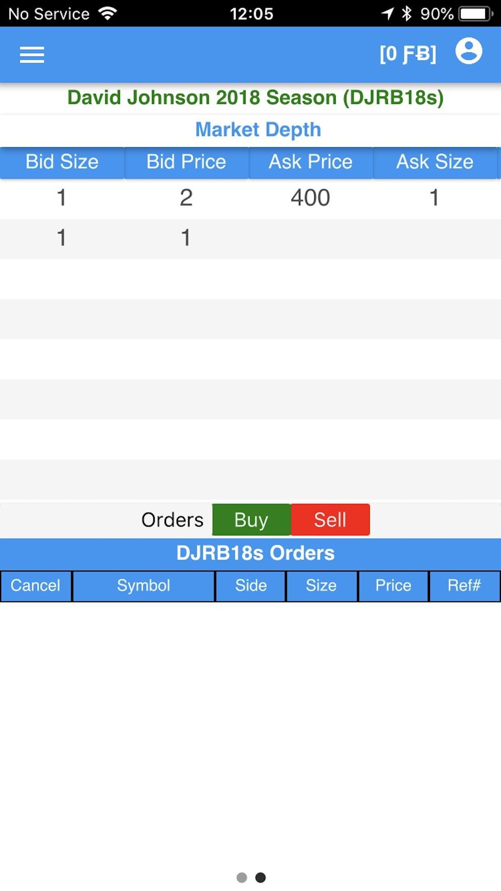Tap the David Johnson 2018 Season title
The height and width of the screenshot is (891, 501).
[x=255, y=98]
